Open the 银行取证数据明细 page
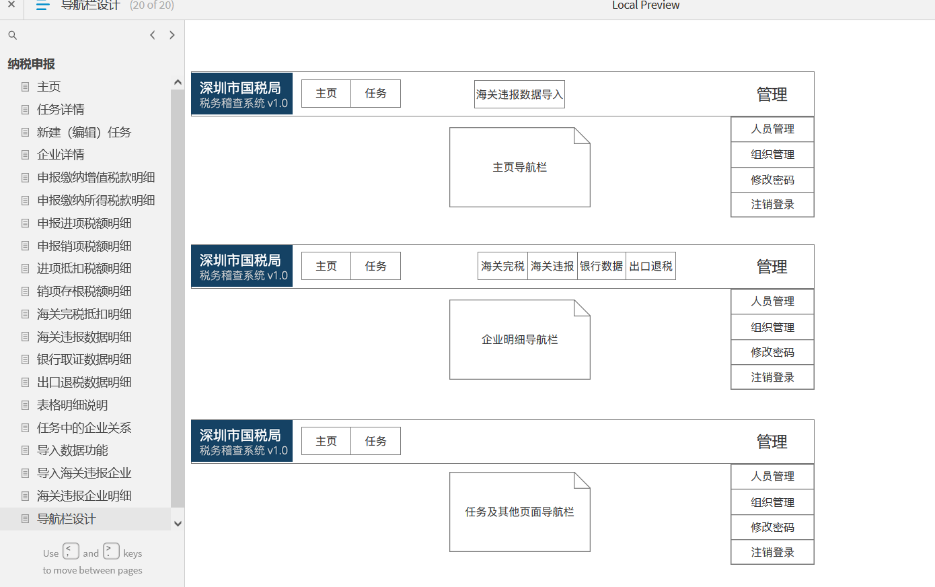 coord(84,359)
